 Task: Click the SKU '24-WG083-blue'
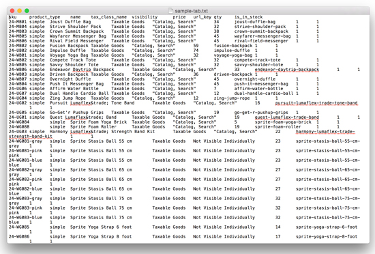coord(25,218)
